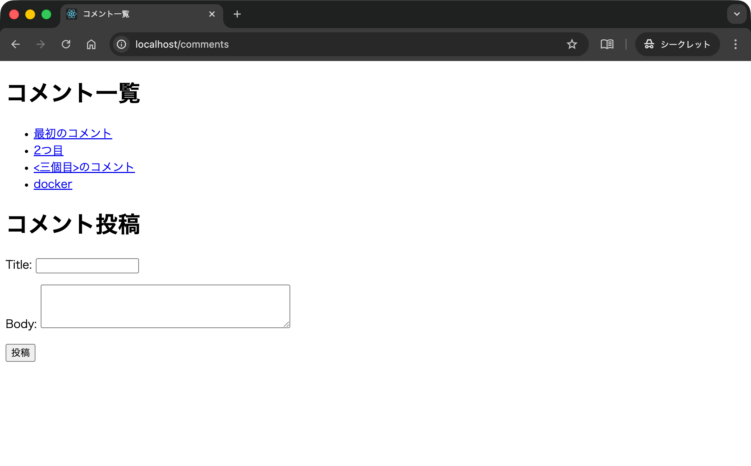Open the 2つ目 comment link

(48, 150)
